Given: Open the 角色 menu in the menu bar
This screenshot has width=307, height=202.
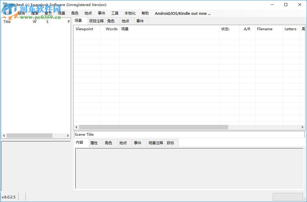Looking at the screenshot, I should 75,13.
